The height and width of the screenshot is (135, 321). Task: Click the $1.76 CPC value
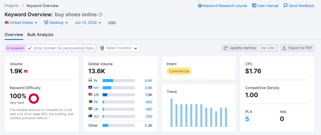[x=253, y=71]
